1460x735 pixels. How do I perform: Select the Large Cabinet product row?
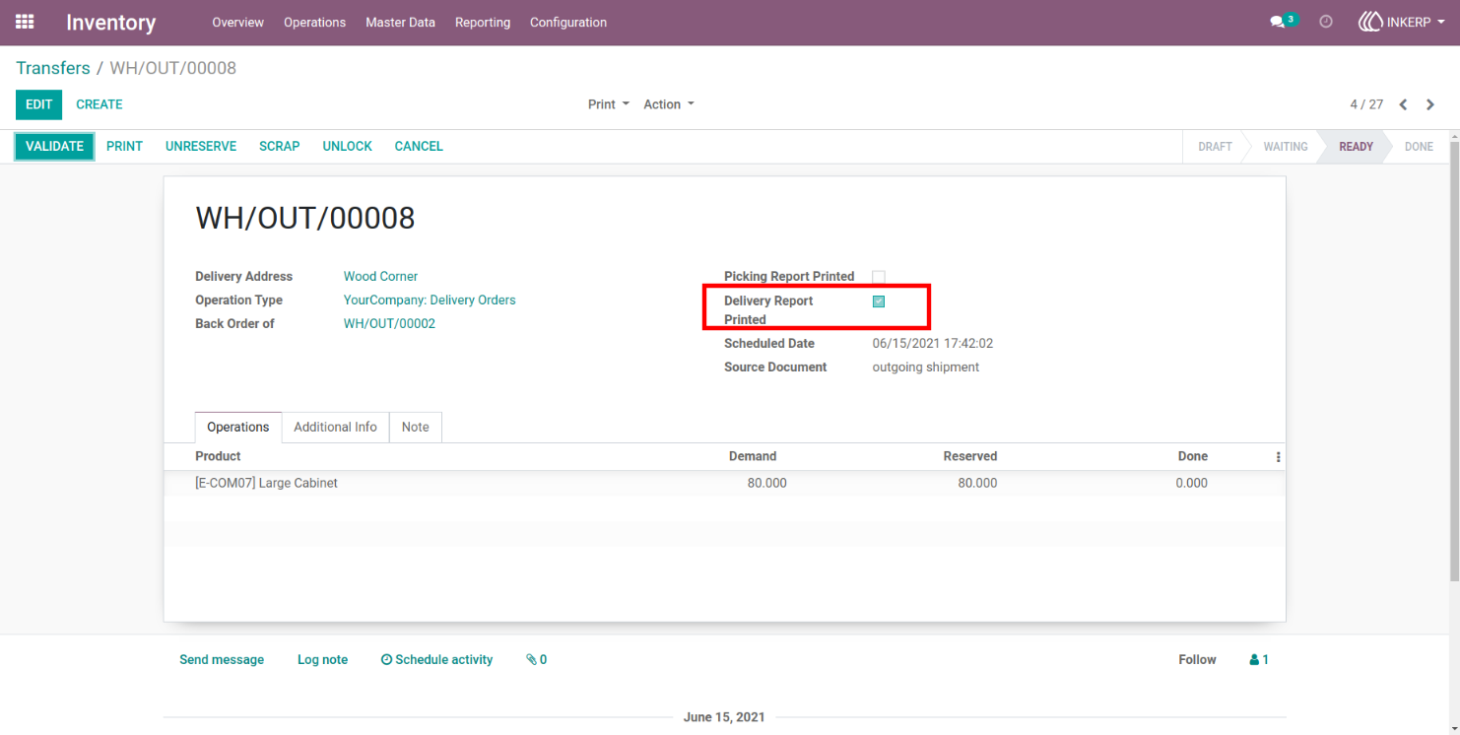[724, 484]
